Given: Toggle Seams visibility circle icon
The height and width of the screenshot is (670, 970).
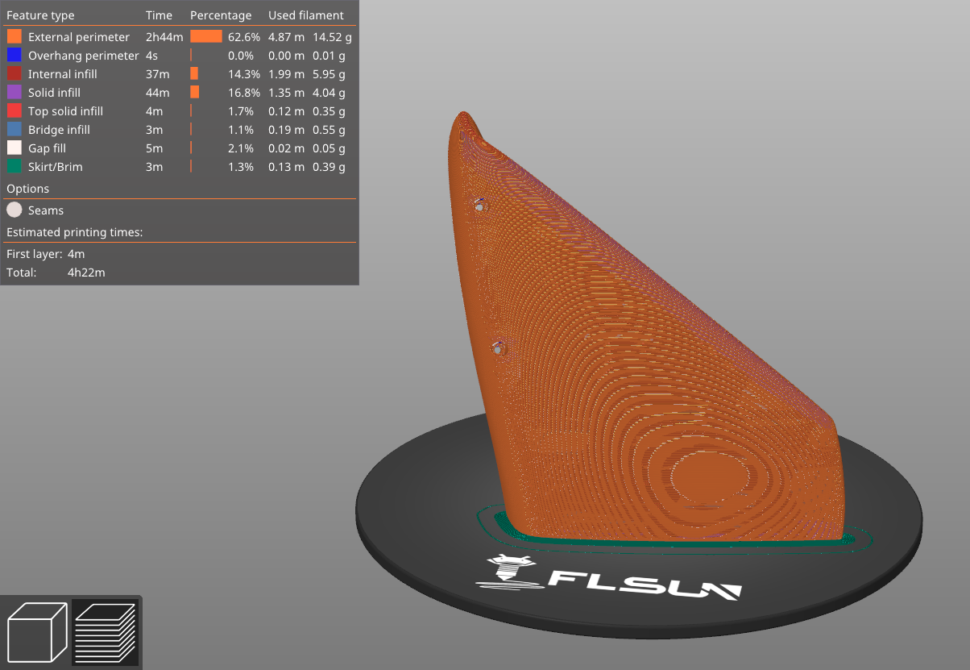Looking at the screenshot, I should pos(15,210).
